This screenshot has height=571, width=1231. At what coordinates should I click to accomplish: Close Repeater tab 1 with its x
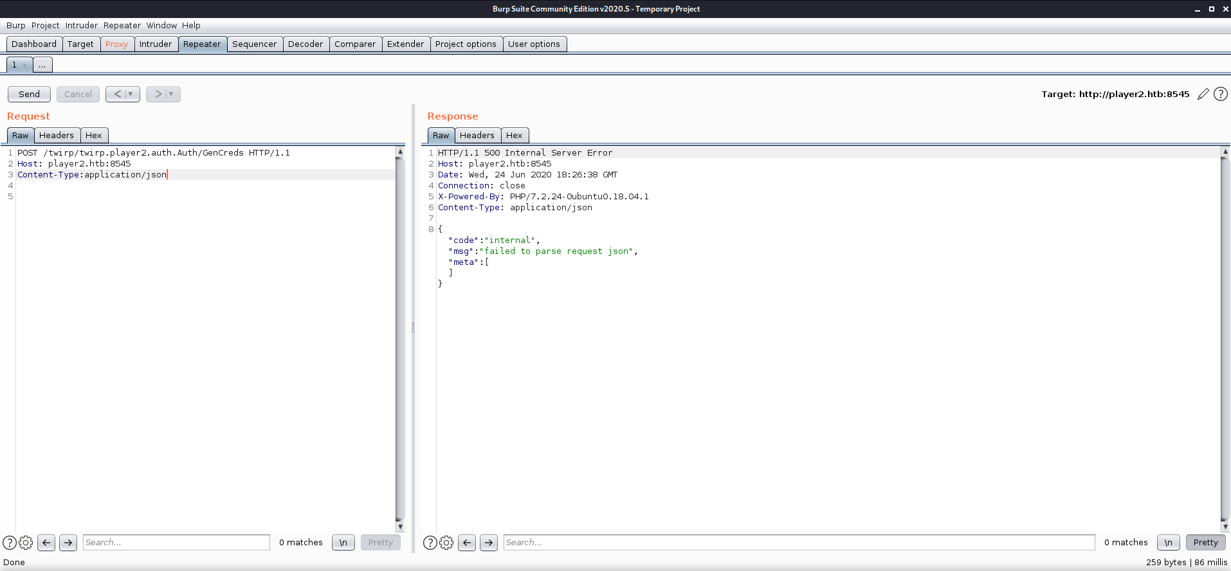tap(24, 65)
